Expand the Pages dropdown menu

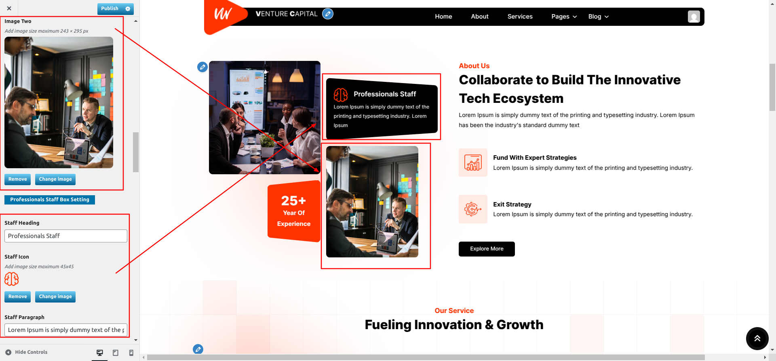click(x=564, y=17)
